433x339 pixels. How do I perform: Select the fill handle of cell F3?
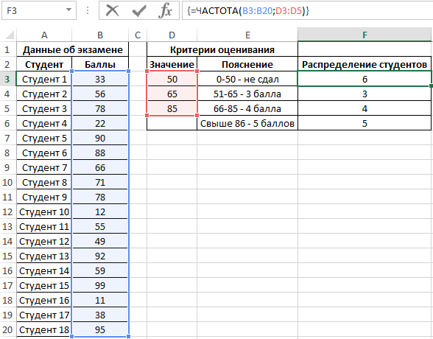(431, 86)
